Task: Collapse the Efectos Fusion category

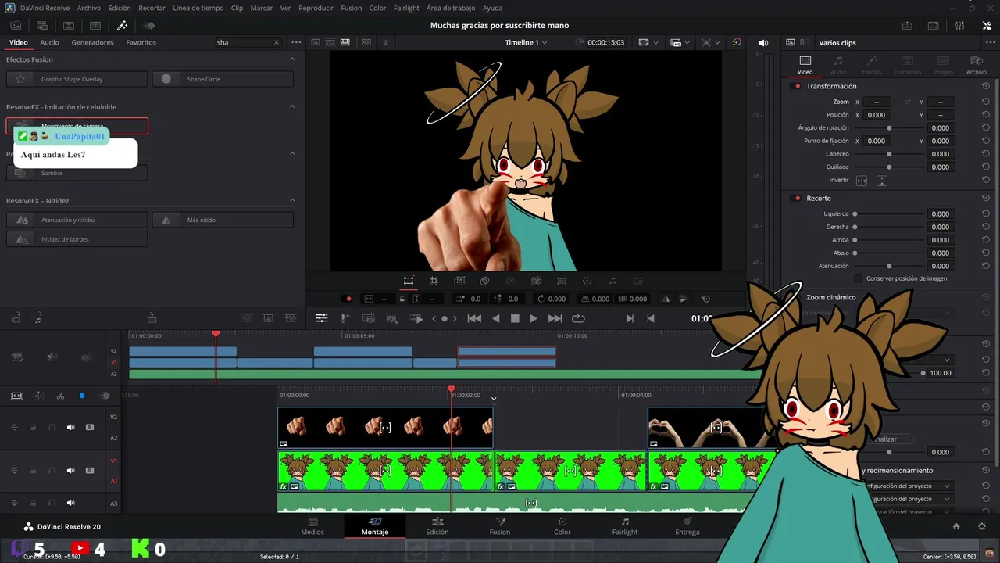Action: tap(292, 59)
